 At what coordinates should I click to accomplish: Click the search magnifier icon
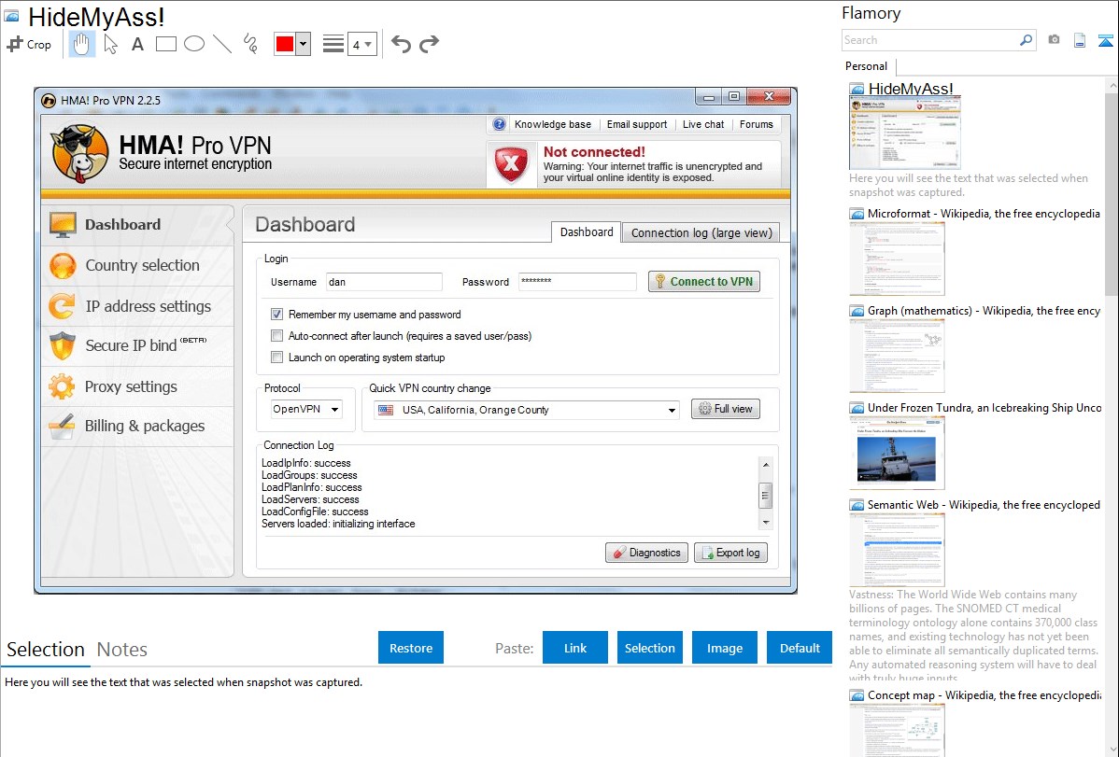[1027, 40]
